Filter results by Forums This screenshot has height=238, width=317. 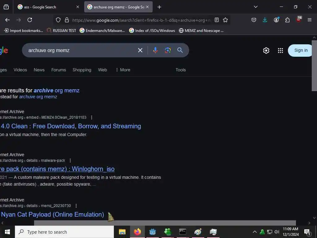[x=59, y=70]
